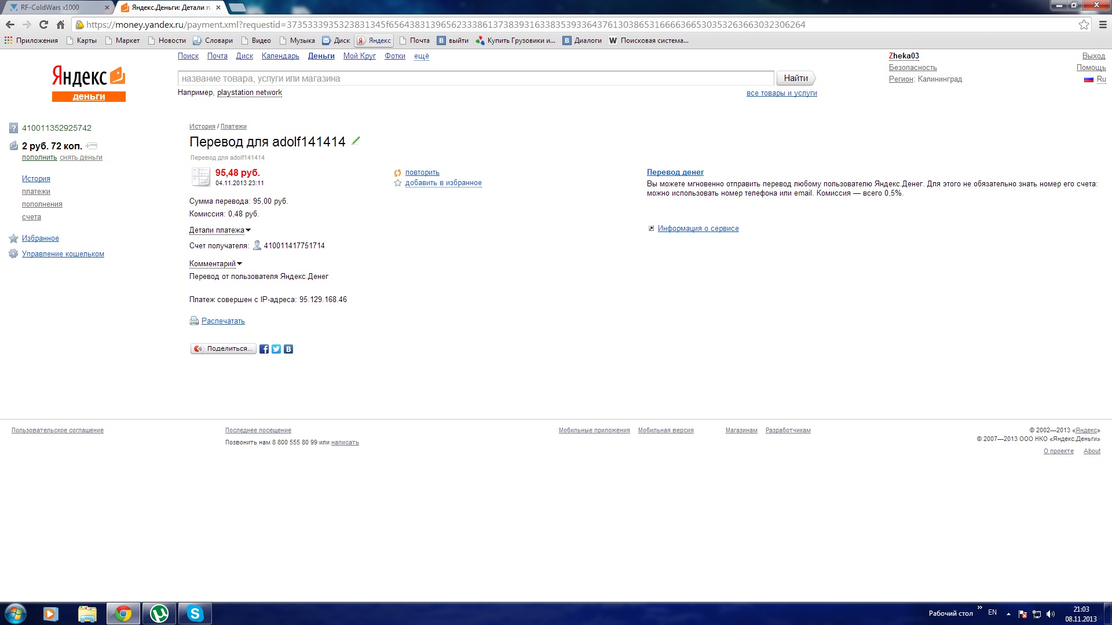Open Диск in top navigation

pyautogui.click(x=244, y=56)
